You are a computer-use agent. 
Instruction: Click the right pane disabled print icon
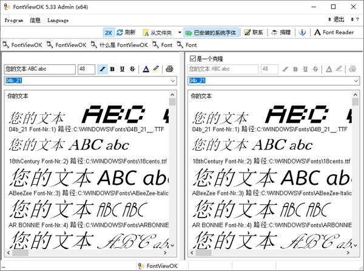[352, 69]
